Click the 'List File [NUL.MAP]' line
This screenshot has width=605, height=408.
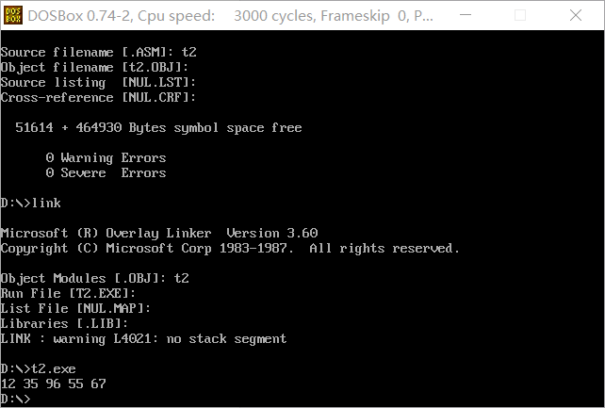(75, 308)
